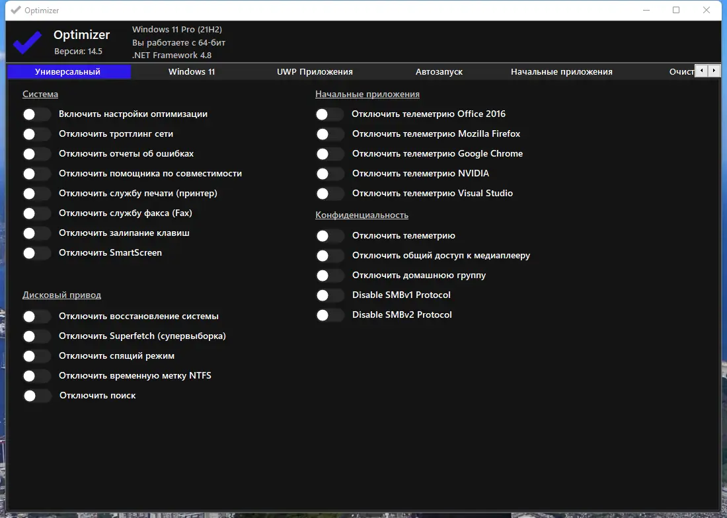The image size is (727, 518).
Task: Toggle Отключить восстановление системы switch
Action: coord(36,316)
